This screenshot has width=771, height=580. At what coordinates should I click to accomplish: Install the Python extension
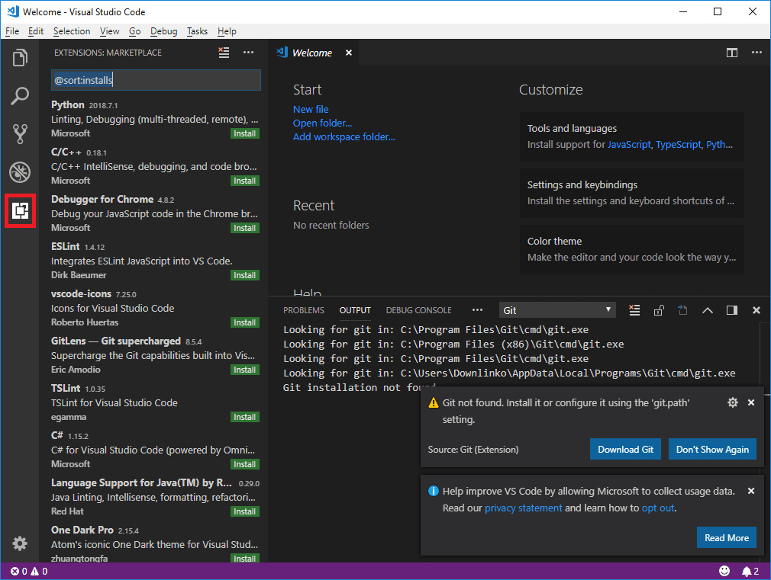click(245, 133)
